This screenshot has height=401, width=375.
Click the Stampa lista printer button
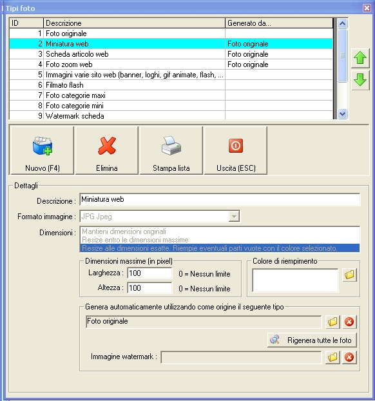171,151
